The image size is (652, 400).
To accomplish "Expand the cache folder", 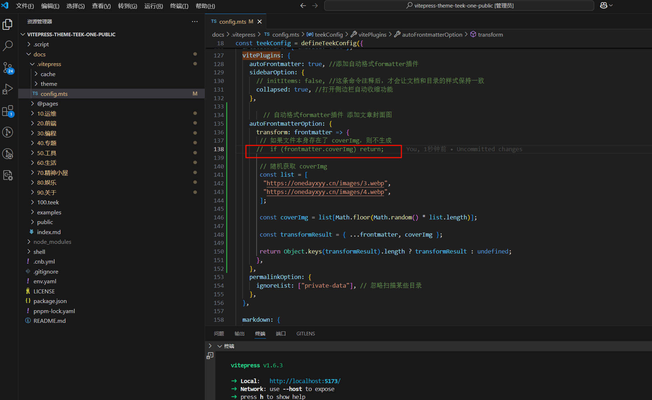I will click(111, 74).
